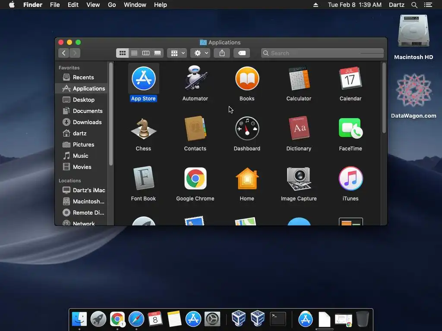The width and height of the screenshot is (442, 331).
Task: Select Desktop in the sidebar
Action: 81,100
